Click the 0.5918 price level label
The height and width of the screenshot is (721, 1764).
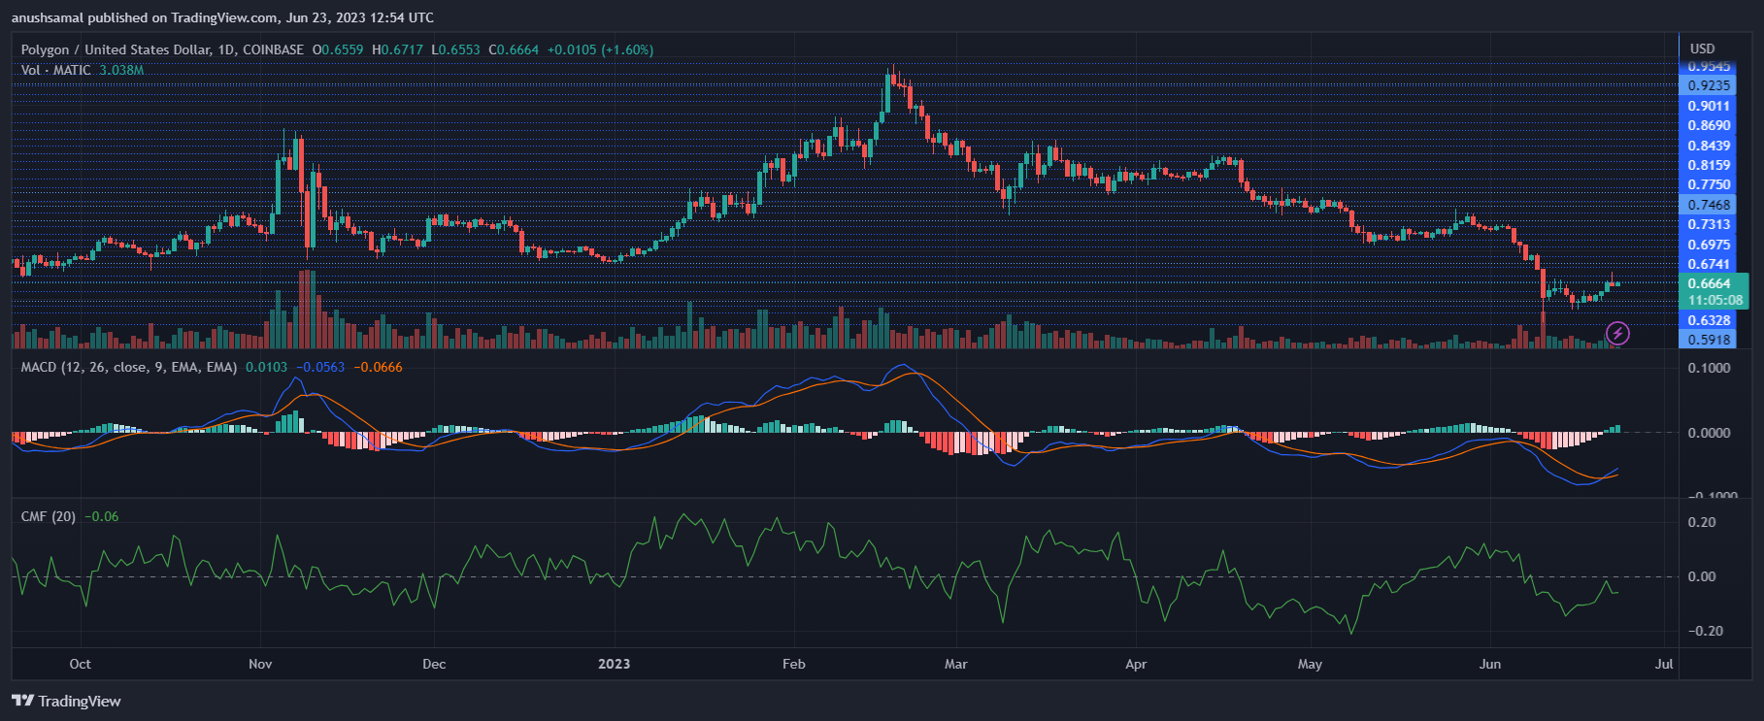point(1709,340)
